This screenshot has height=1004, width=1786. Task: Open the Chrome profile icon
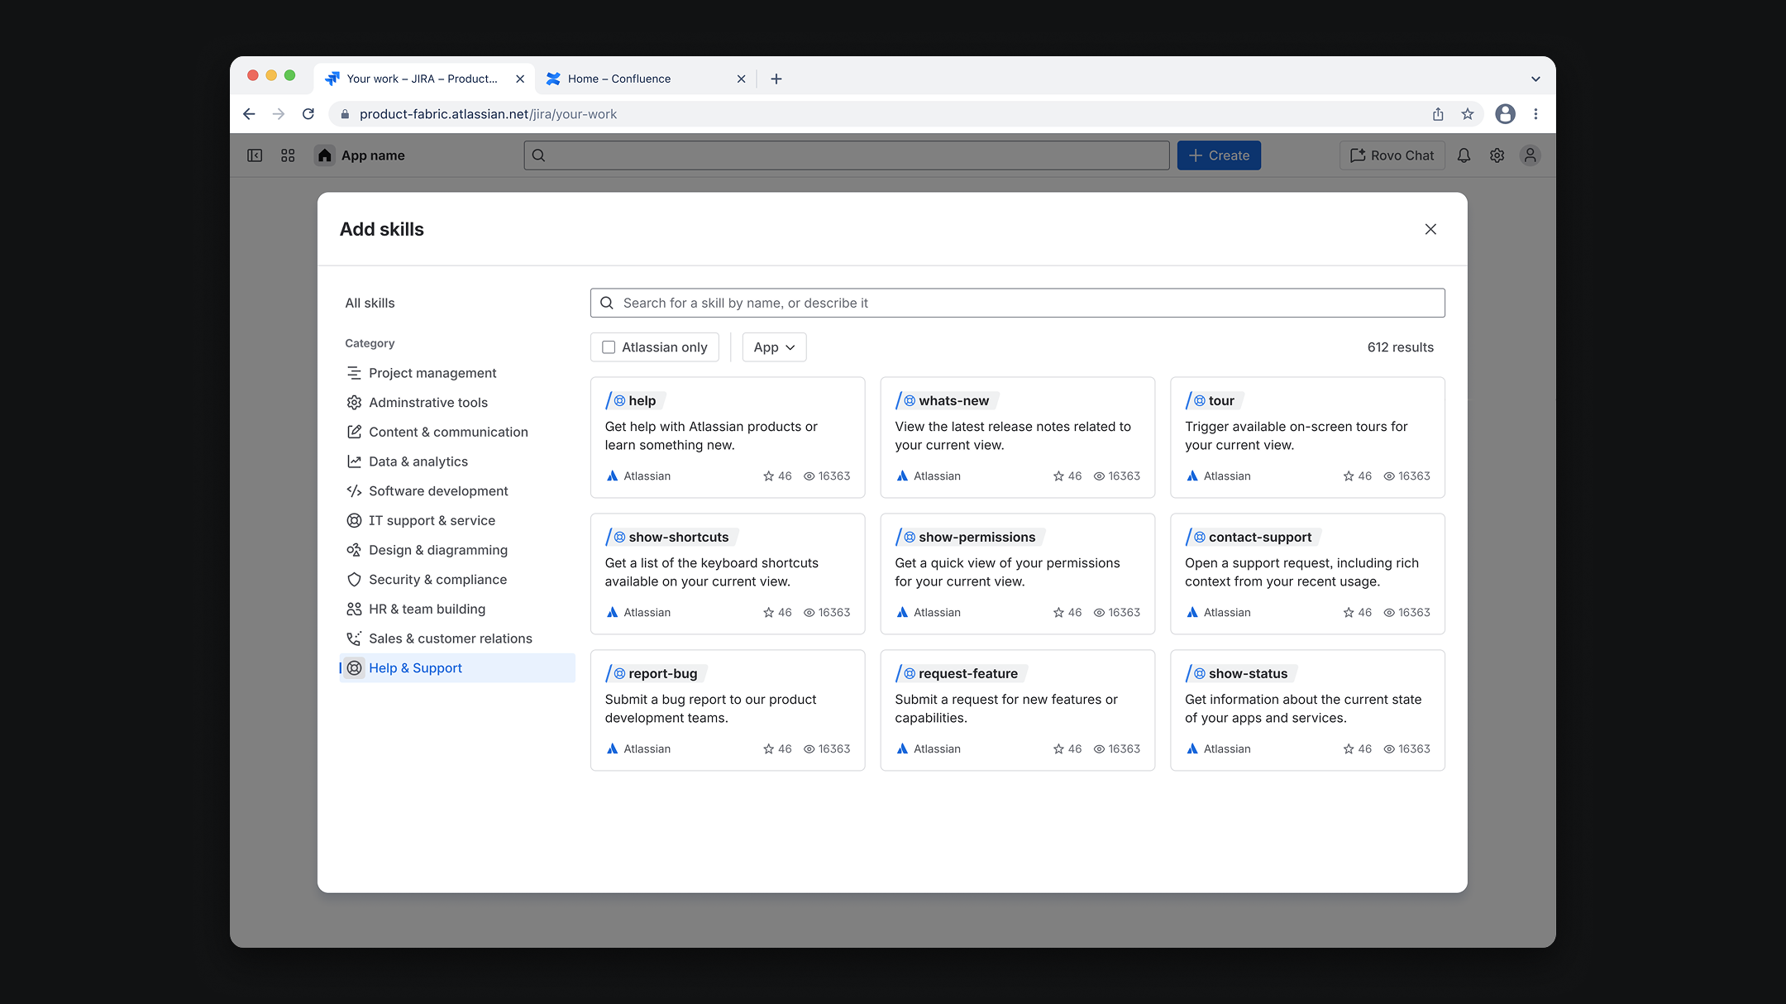(1506, 114)
